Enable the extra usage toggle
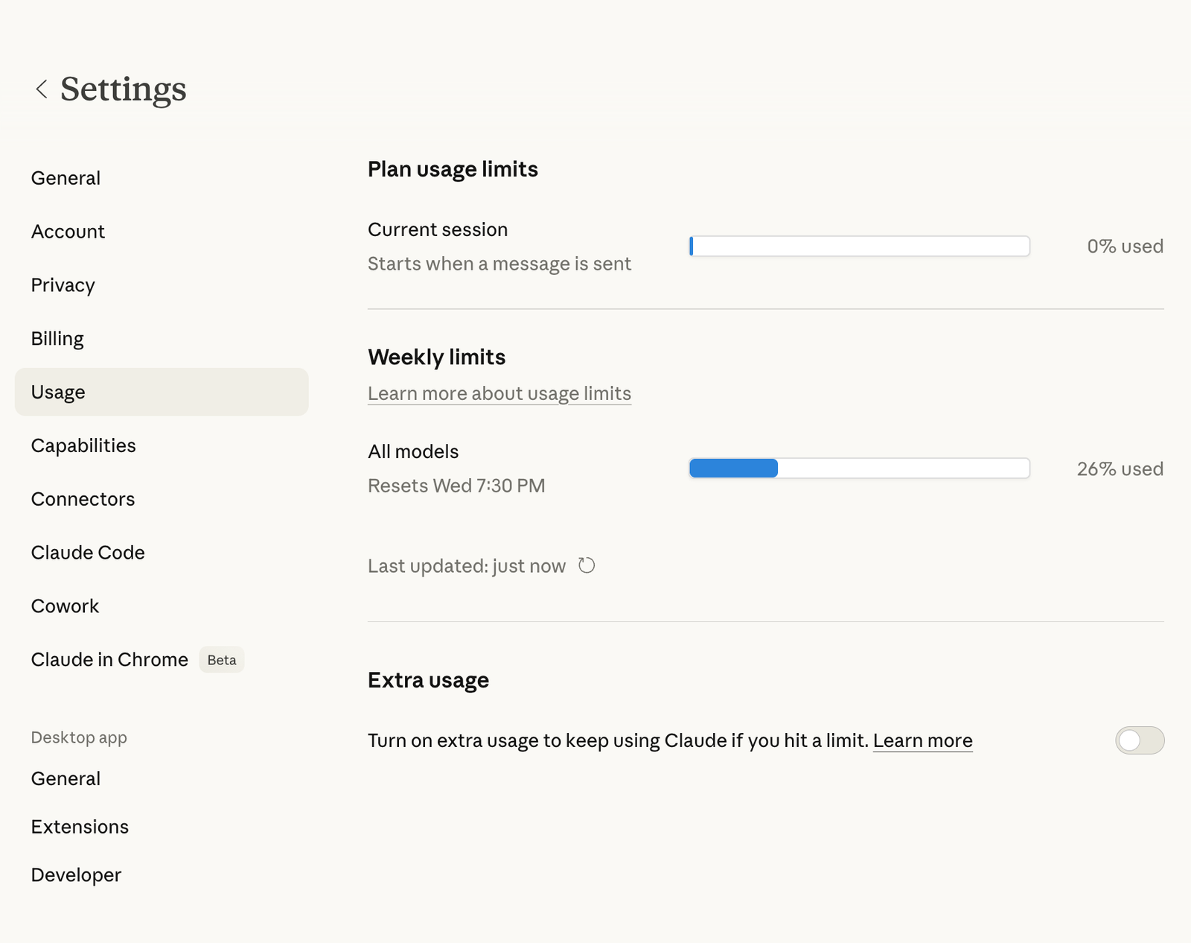The height and width of the screenshot is (943, 1191). (1140, 740)
